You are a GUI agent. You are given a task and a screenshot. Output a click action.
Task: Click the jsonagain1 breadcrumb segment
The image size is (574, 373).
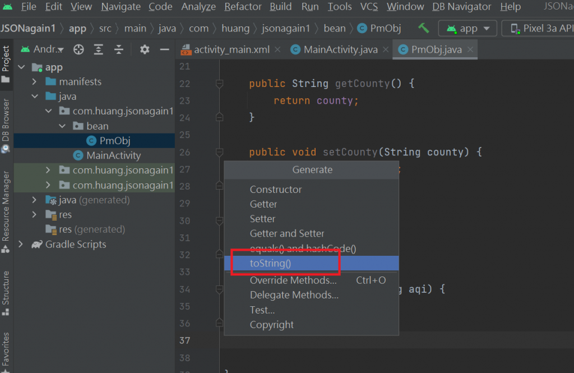click(x=285, y=28)
